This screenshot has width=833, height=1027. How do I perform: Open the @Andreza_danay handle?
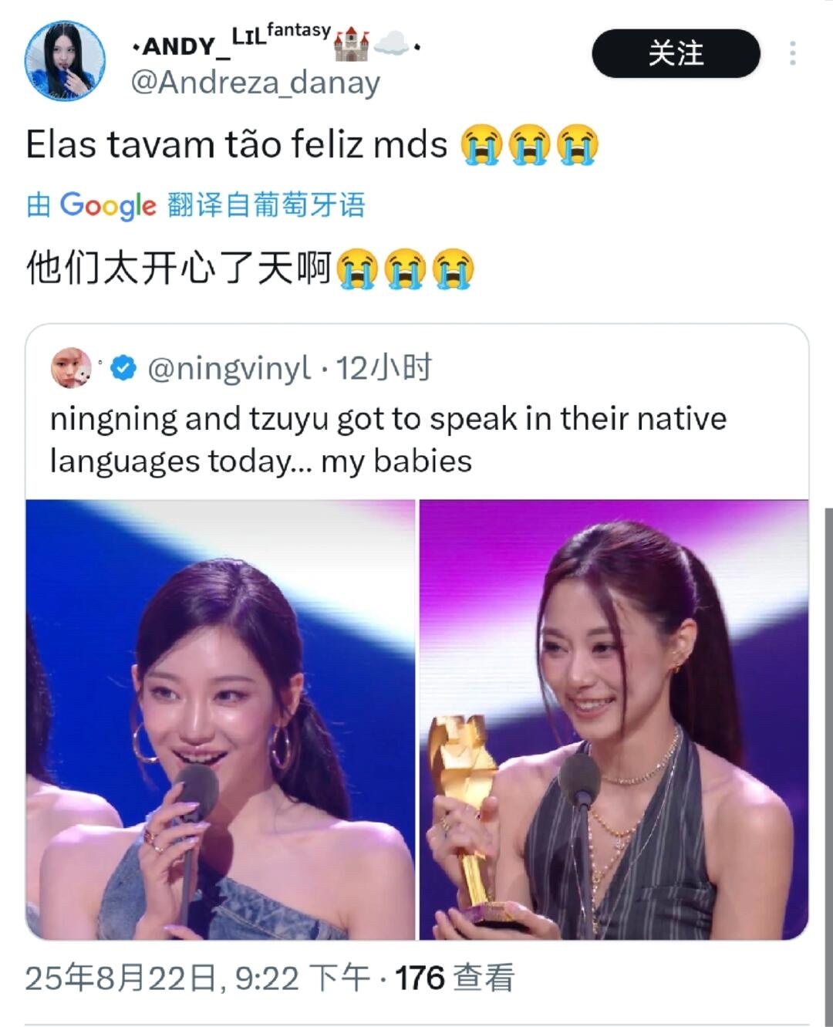(x=255, y=83)
